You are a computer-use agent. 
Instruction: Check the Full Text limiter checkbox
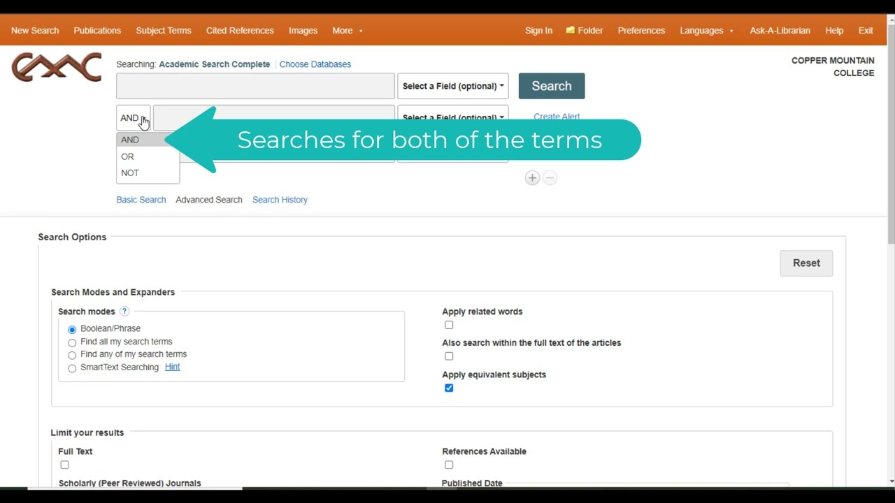[64, 465]
